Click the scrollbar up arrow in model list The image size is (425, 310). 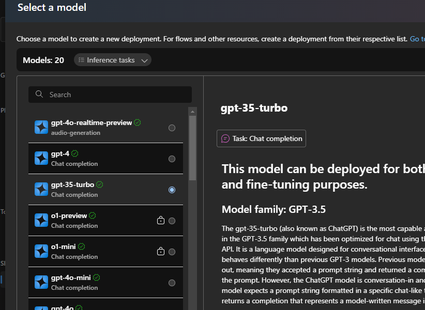point(192,112)
